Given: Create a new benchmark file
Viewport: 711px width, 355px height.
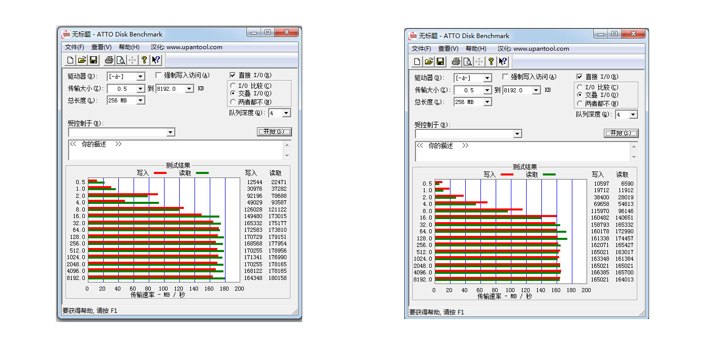Looking at the screenshot, I should (x=71, y=60).
